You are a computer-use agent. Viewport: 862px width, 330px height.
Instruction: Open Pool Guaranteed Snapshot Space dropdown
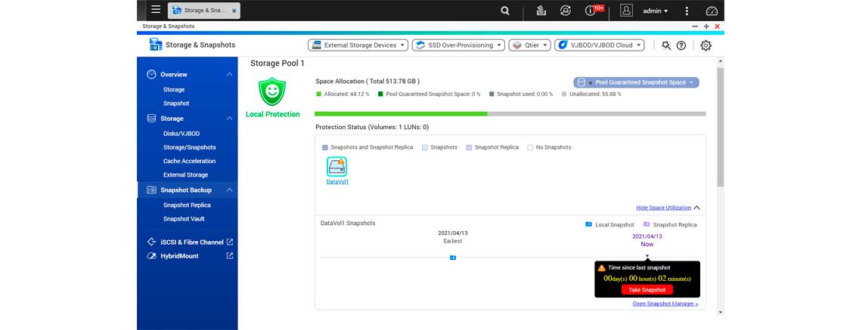636,82
